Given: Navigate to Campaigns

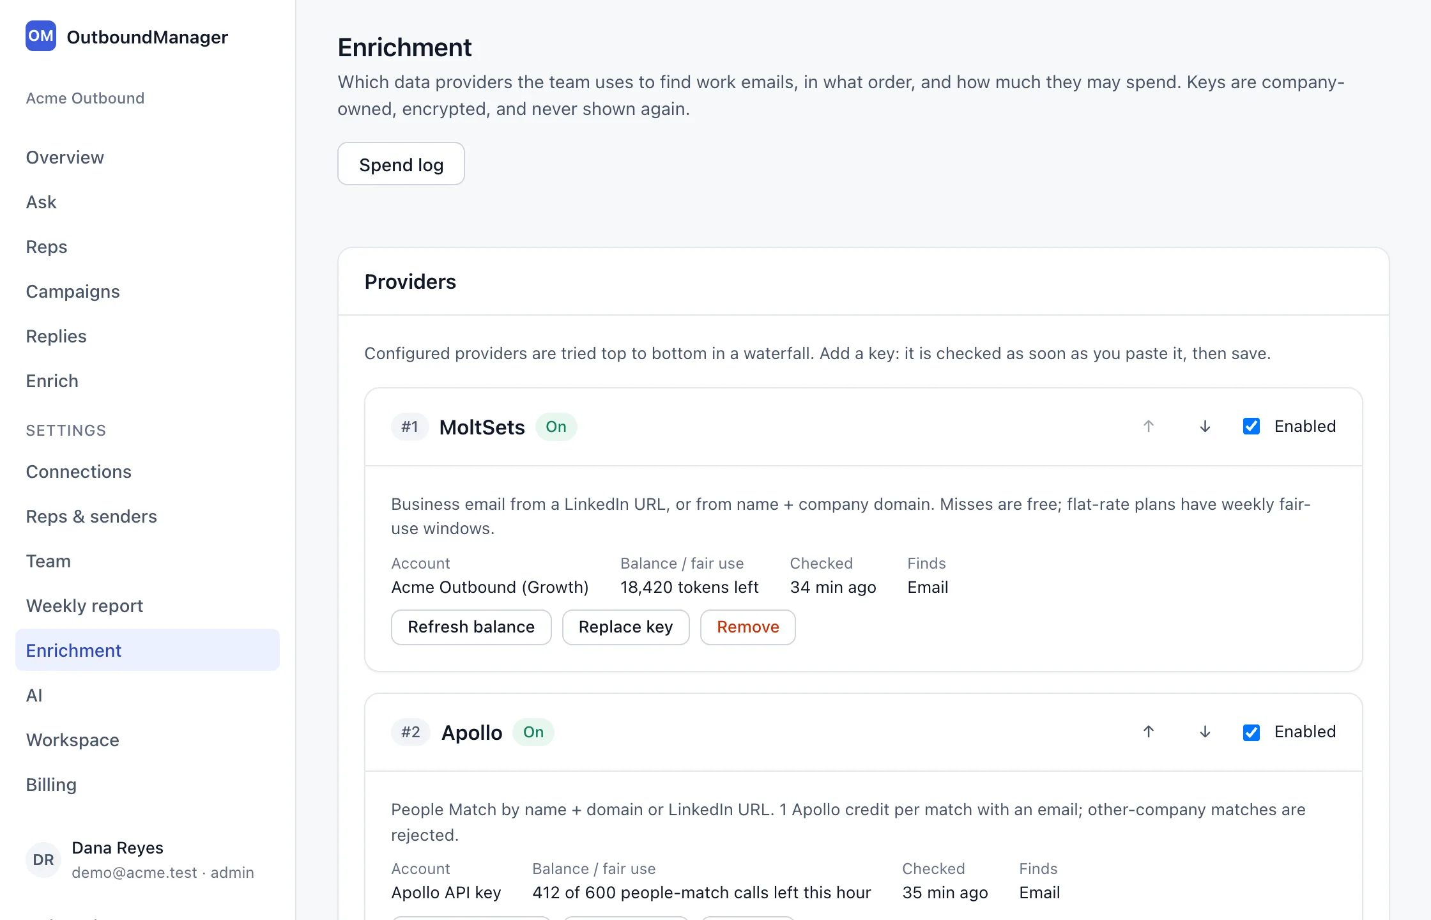Looking at the screenshot, I should tap(148, 291).
